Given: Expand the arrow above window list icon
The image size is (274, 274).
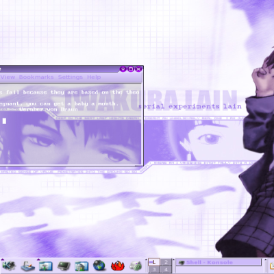Looking at the screenshot, I should coord(38,260).
